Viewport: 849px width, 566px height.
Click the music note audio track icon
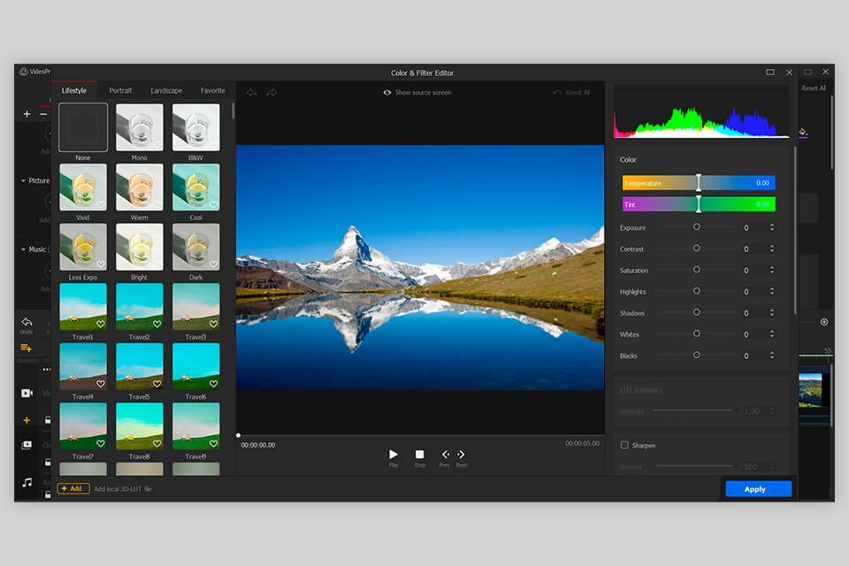[x=27, y=482]
